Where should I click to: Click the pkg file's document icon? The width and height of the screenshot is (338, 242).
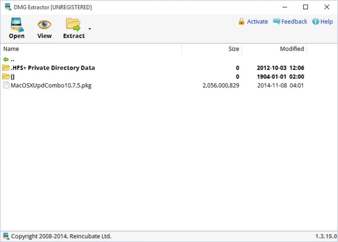coord(6,85)
